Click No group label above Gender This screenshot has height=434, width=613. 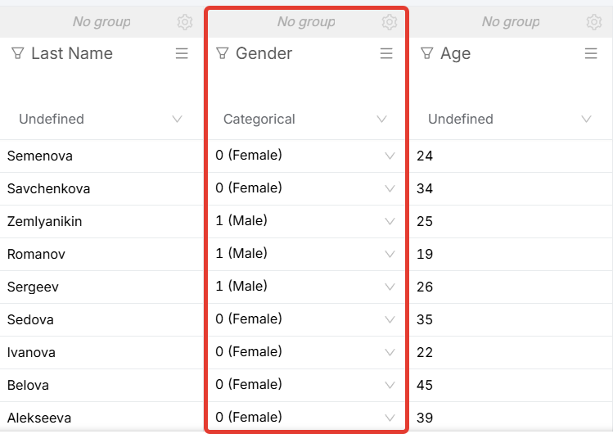point(306,22)
